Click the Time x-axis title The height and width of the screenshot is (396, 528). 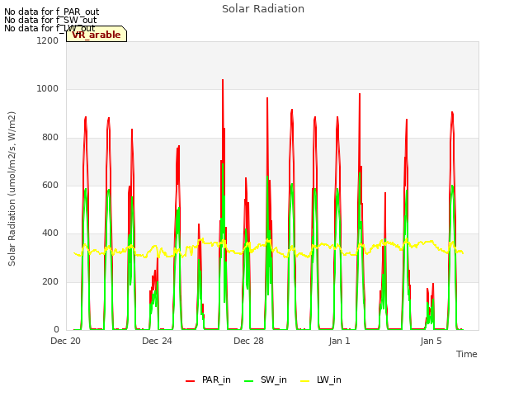pos(466,354)
